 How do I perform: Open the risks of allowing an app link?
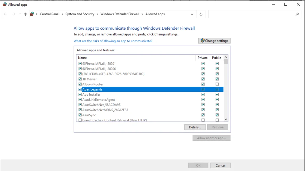click(x=113, y=41)
